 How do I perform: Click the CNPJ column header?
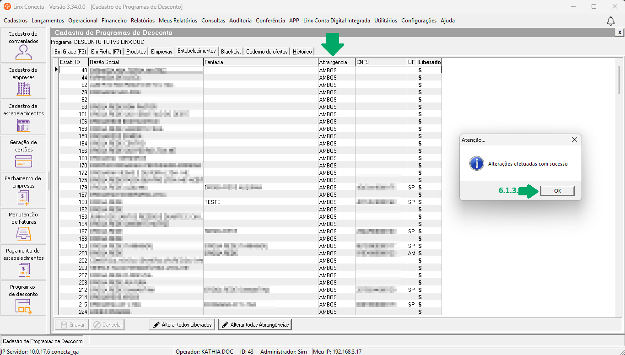click(381, 62)
